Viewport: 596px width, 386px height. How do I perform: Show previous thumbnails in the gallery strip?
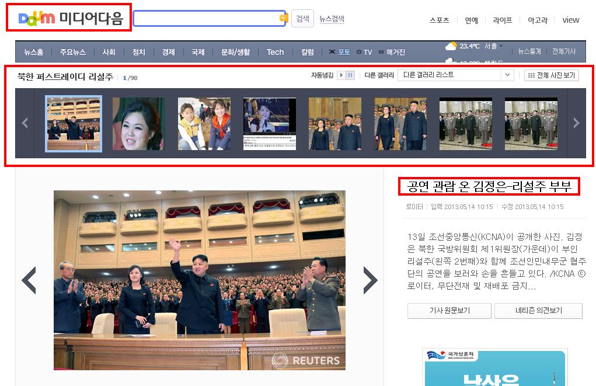[x=25, y=123]
